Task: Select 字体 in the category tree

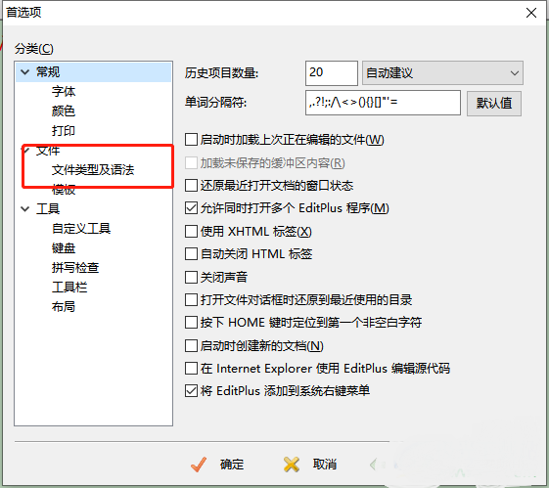Action: pyautogui.click(x=64, y=92)
